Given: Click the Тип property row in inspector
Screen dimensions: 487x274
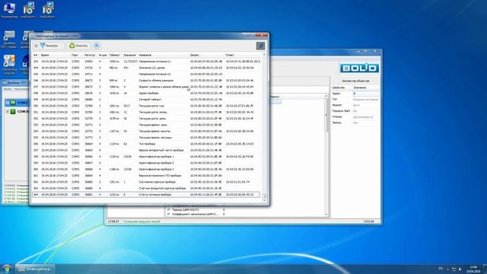Looking at the screenshot, I should (355, 100).
